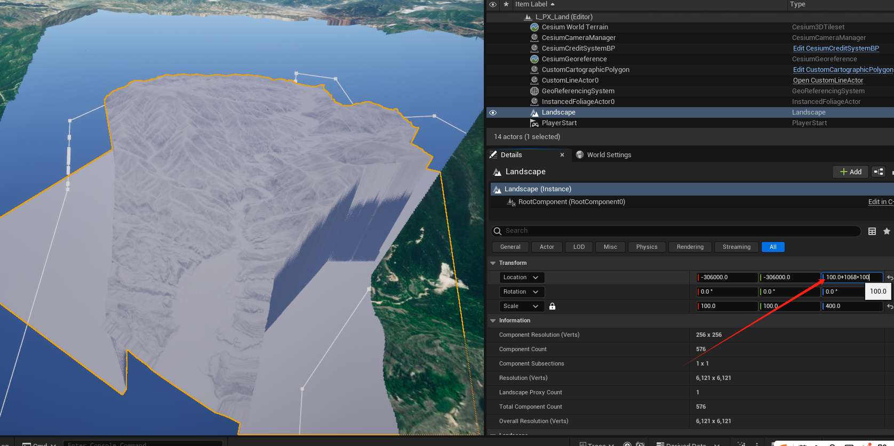Click the pinned star column header in Outliner
Image resolution: width=894 pixels, height=446 pixels.
506,4
